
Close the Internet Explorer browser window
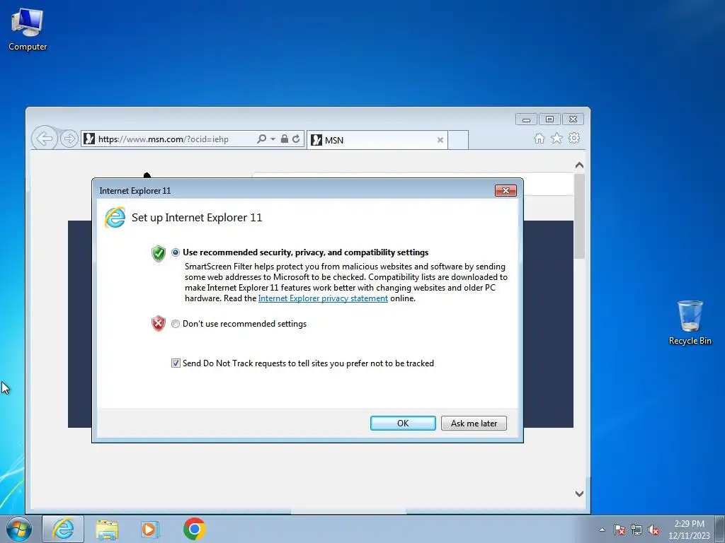tap(573, 119)
